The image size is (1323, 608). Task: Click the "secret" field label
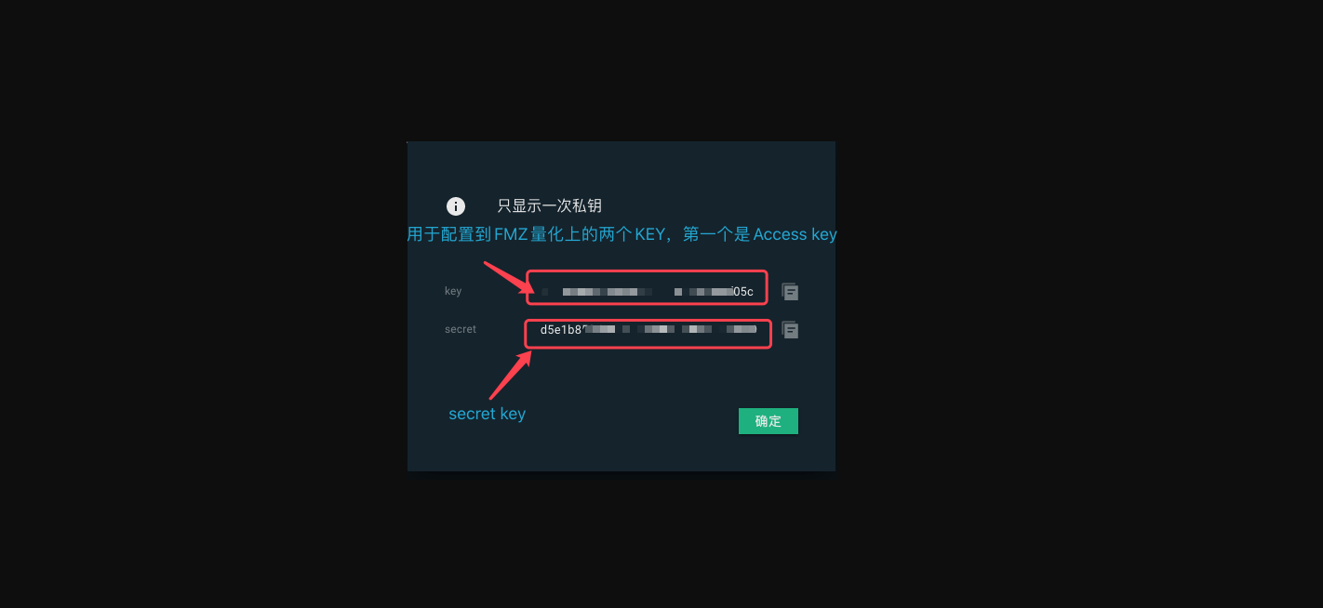point(461,329)
